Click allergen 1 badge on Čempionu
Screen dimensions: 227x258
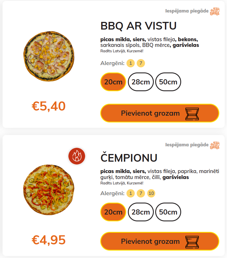click(130, 193)
